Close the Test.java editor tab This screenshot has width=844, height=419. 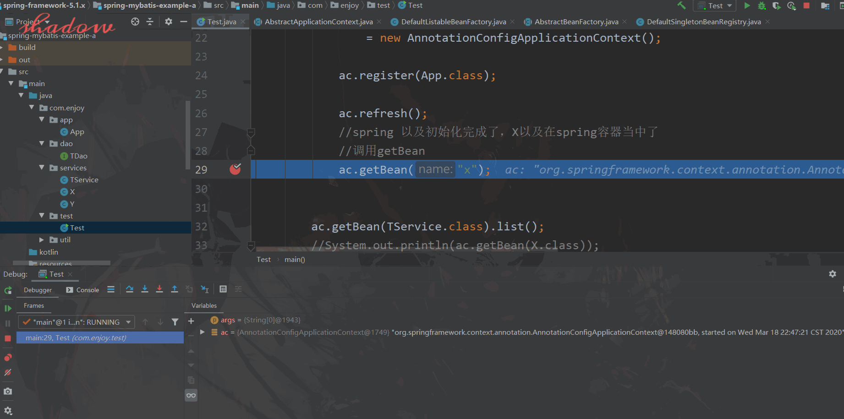coord(243,22)
